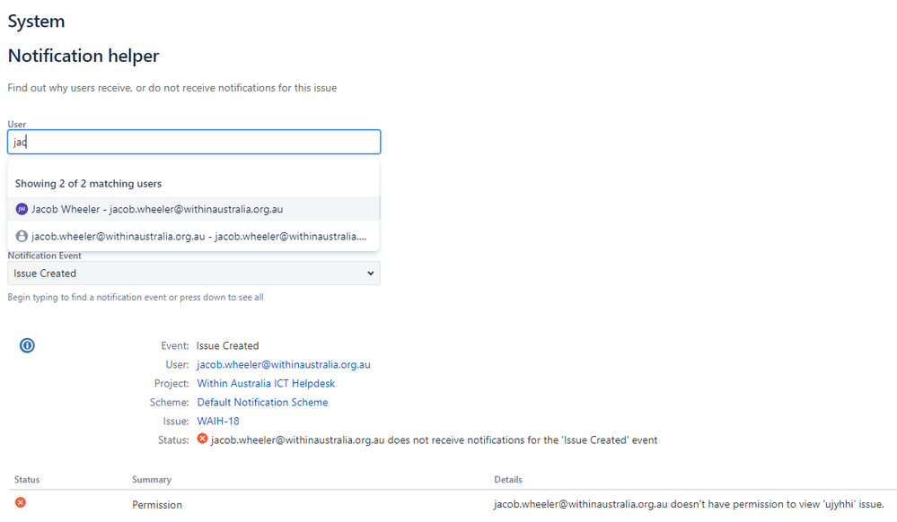This screenshot has height=522, width=897.
Task: Click the 'Issue Created' event value text
Action: [228, 346]
